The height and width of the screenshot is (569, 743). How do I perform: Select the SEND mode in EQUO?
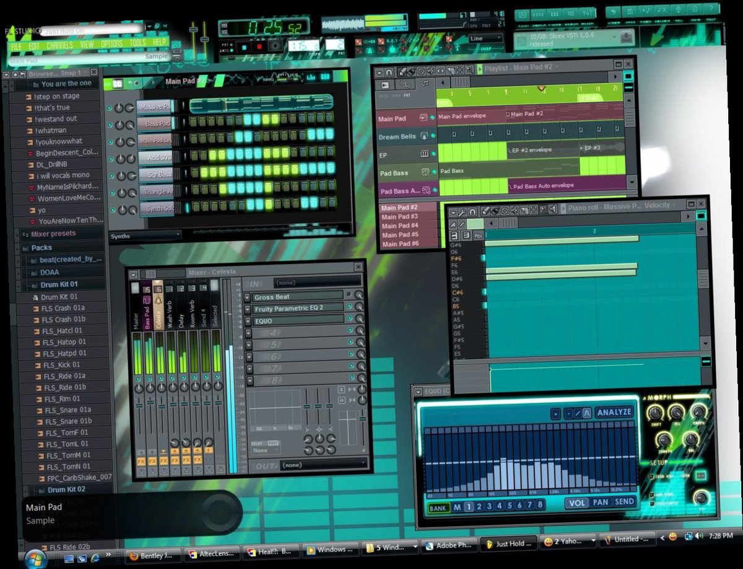pyautogui.click(x=624, y=501)
